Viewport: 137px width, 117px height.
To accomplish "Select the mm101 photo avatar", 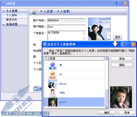I will [53, 102].
